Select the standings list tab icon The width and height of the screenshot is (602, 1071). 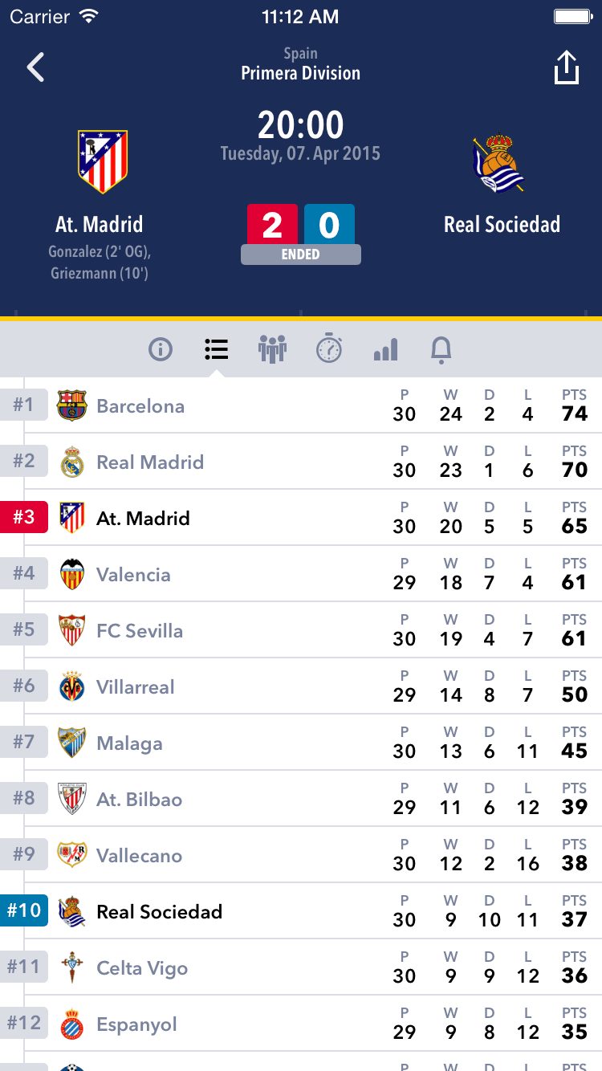point(216,349)
